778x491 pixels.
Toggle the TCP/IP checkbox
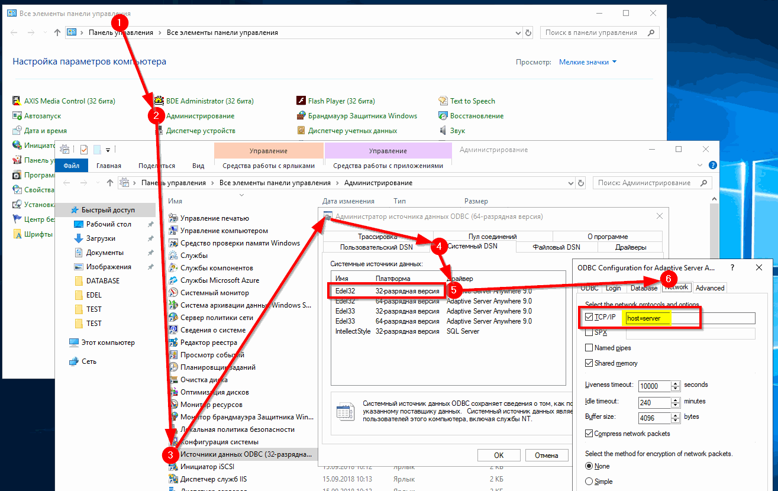coord(589,318)
